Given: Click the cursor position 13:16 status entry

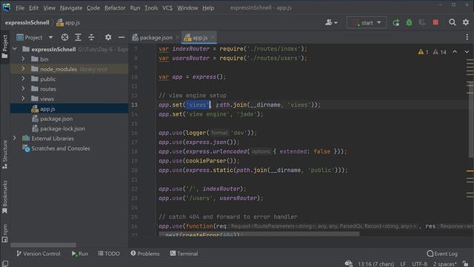Looking at the screenshot, I should coord(375,264).
